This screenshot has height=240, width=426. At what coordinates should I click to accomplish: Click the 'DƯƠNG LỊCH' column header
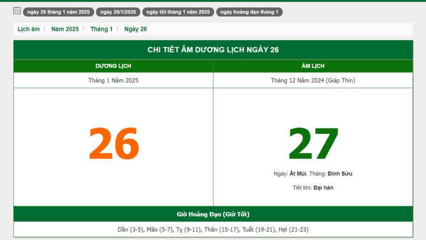(x=113, y=66)
